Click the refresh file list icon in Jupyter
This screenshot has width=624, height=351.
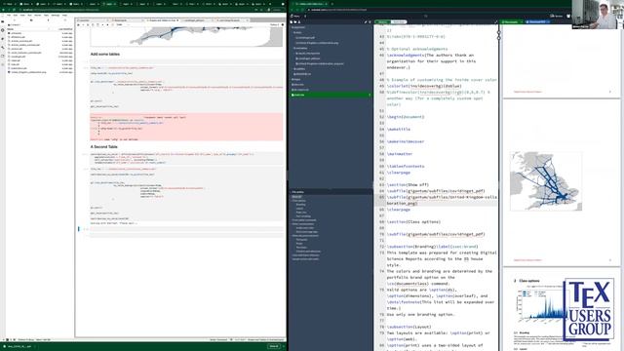tap(65, 19)
